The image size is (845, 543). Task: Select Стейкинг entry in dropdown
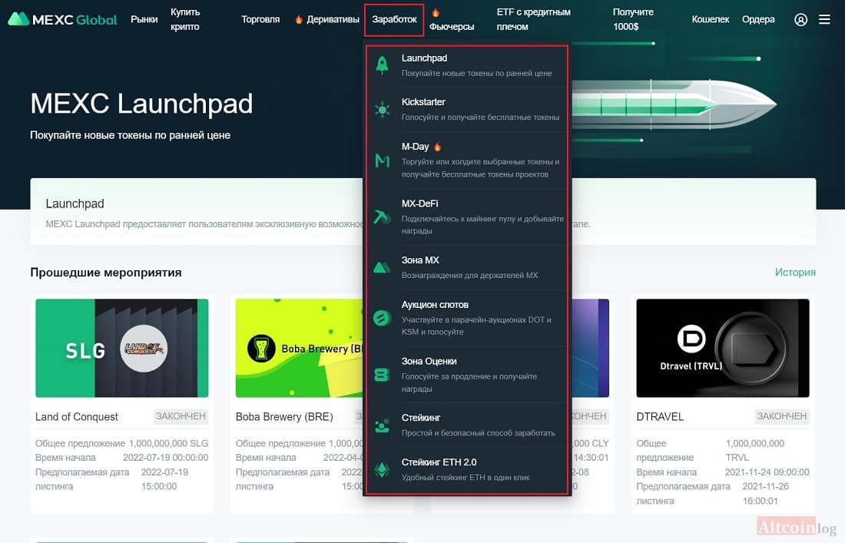(x=467, y=425)
